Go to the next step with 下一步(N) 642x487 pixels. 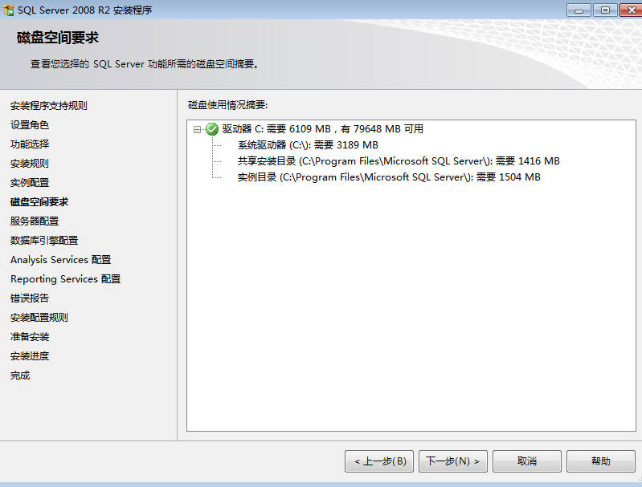tap(453, 461)
